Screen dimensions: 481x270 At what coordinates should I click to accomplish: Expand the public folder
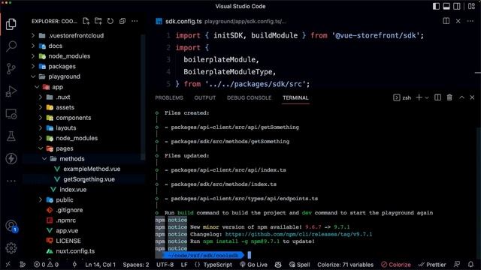tap(41, 199)
